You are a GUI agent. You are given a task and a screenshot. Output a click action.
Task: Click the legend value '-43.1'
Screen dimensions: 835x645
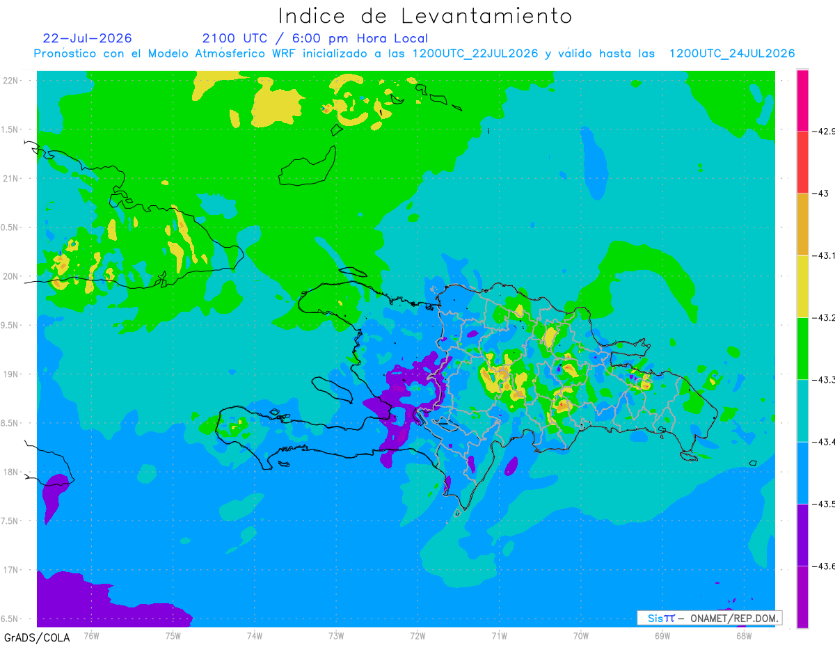824,255
